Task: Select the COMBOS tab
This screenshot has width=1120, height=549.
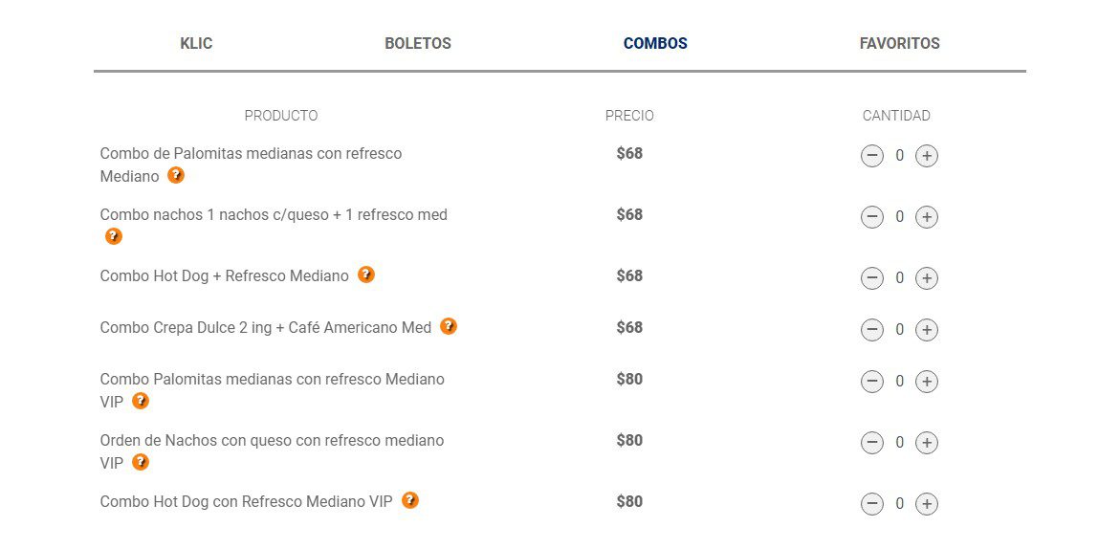Action: coord(655,44)
